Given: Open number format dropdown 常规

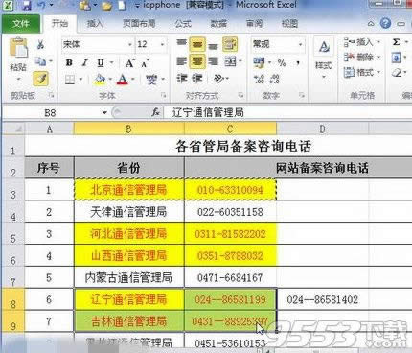Looking at the screenshot, I should click(300, 44).
